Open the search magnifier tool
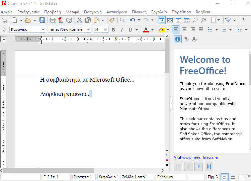The height and width of the screenshot is (181, 251). pos(122,20)
